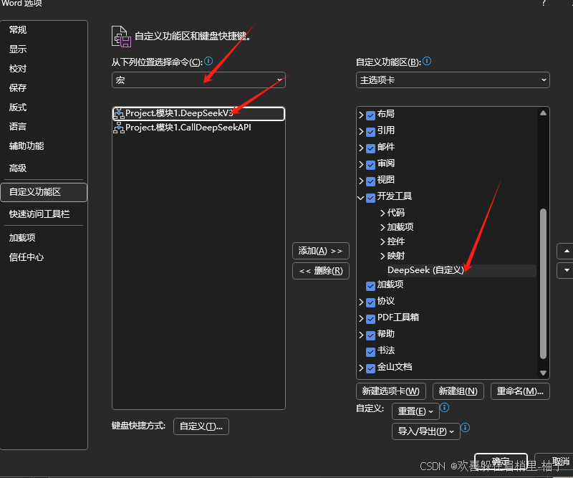Click macro icon of Project.模块1.CallDeepSeekAPI
The height and width of the screenshot is (478, 573).
[x=118, y=128]
